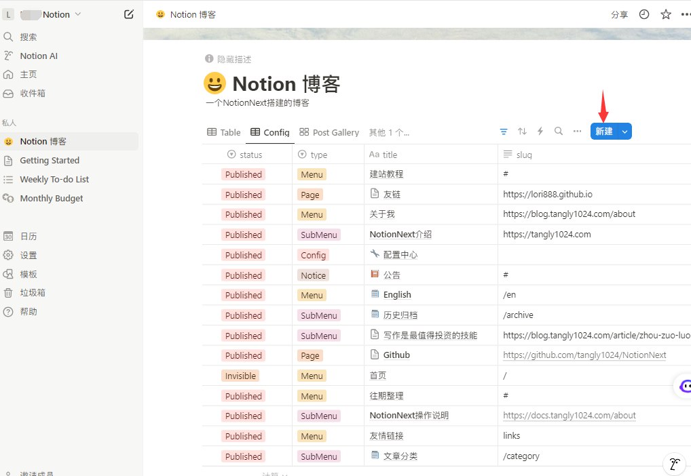691x476 pixels.
Task: Open the search icon in sidebar
Action: pos(8,37)
